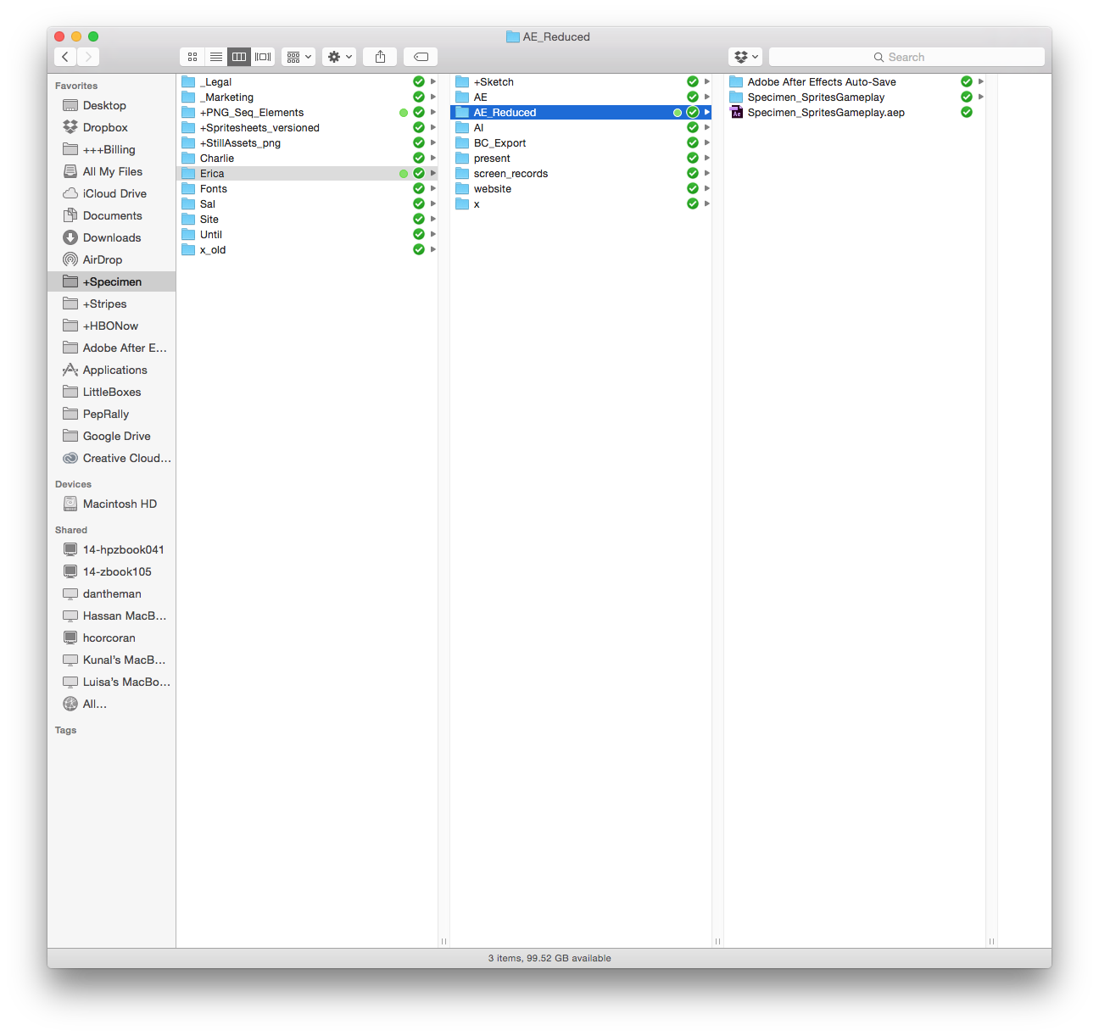1099x1036 pixels.
Task: Select the Charlie folder
Action: [x=307, y=159]
